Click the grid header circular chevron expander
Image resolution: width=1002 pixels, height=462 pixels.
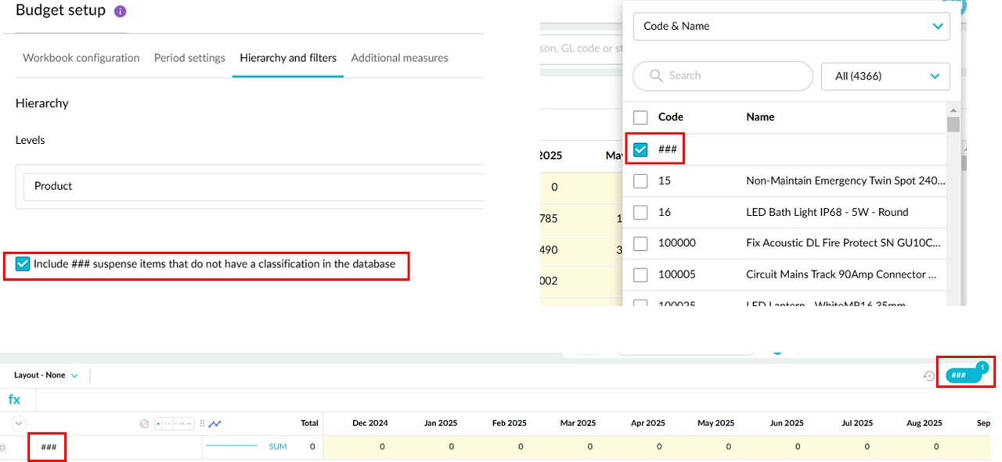tap(19, 423)
